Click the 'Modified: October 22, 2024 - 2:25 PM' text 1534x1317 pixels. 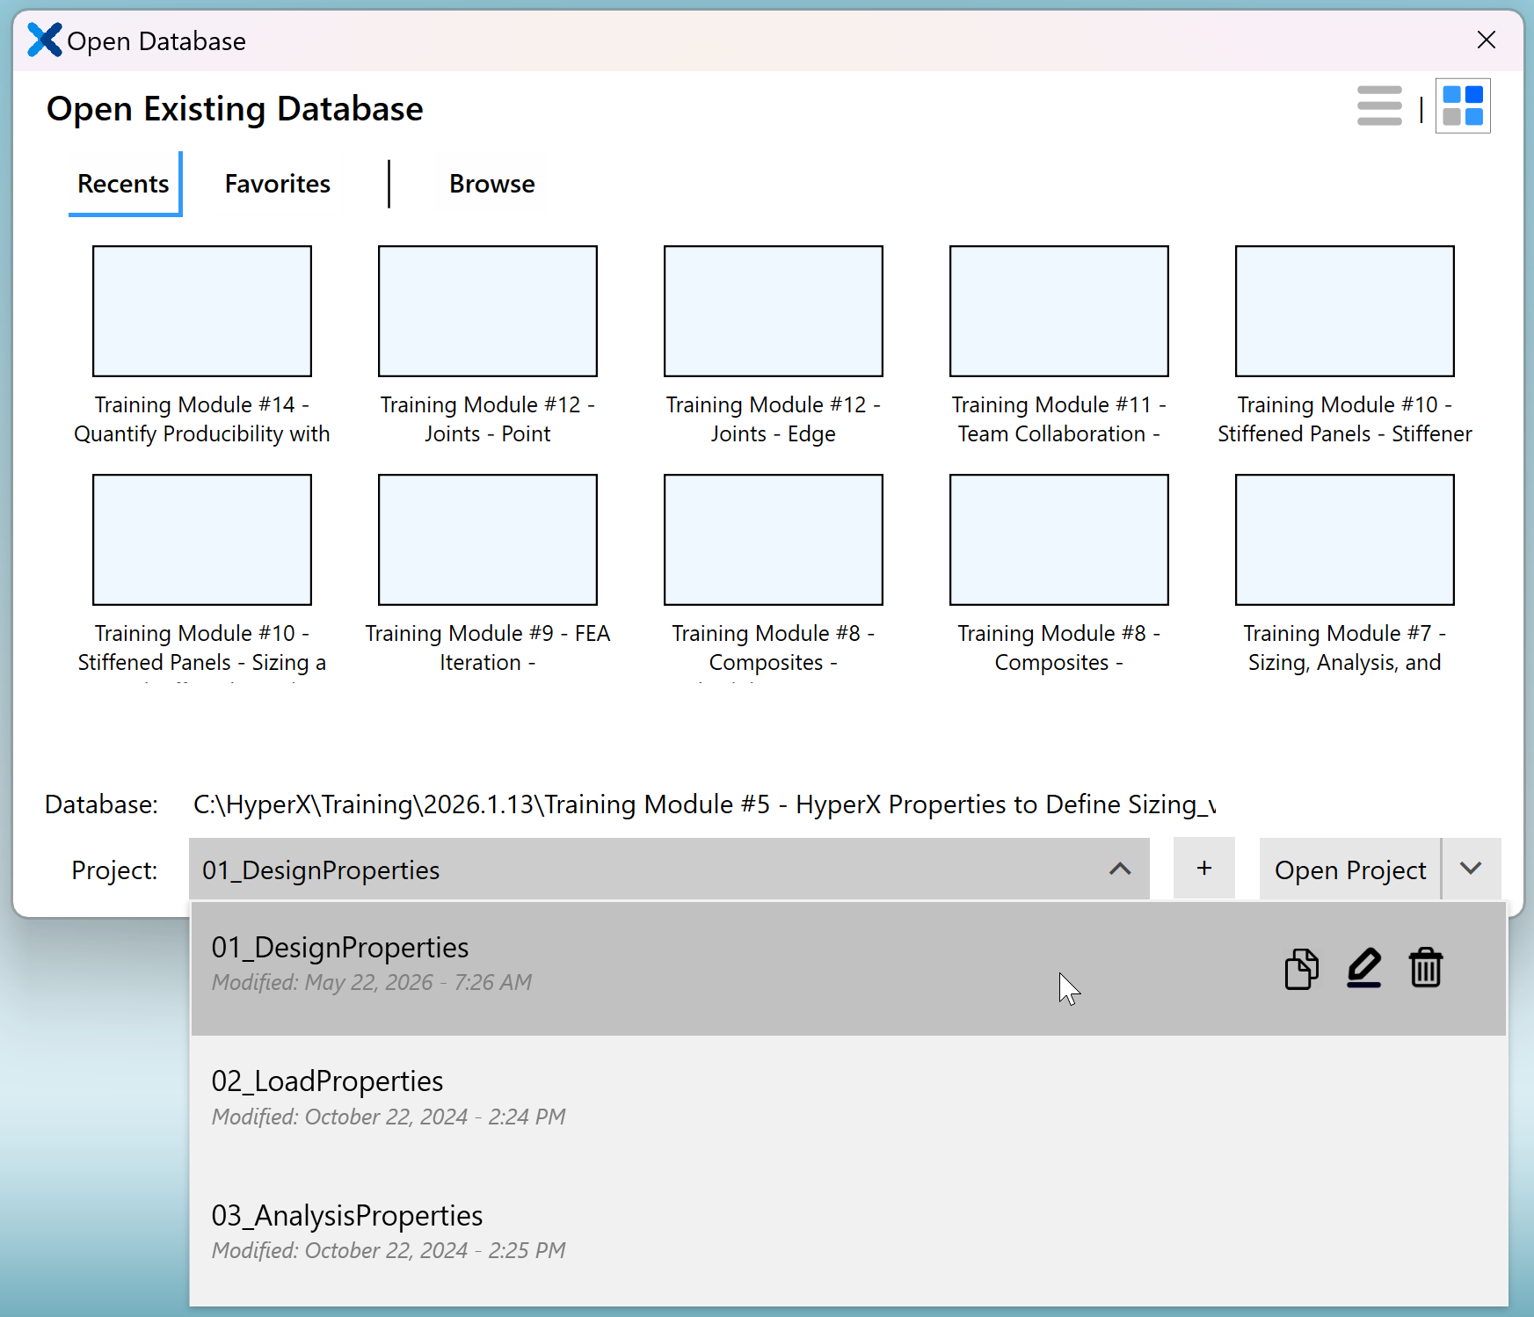(389, 1250)
